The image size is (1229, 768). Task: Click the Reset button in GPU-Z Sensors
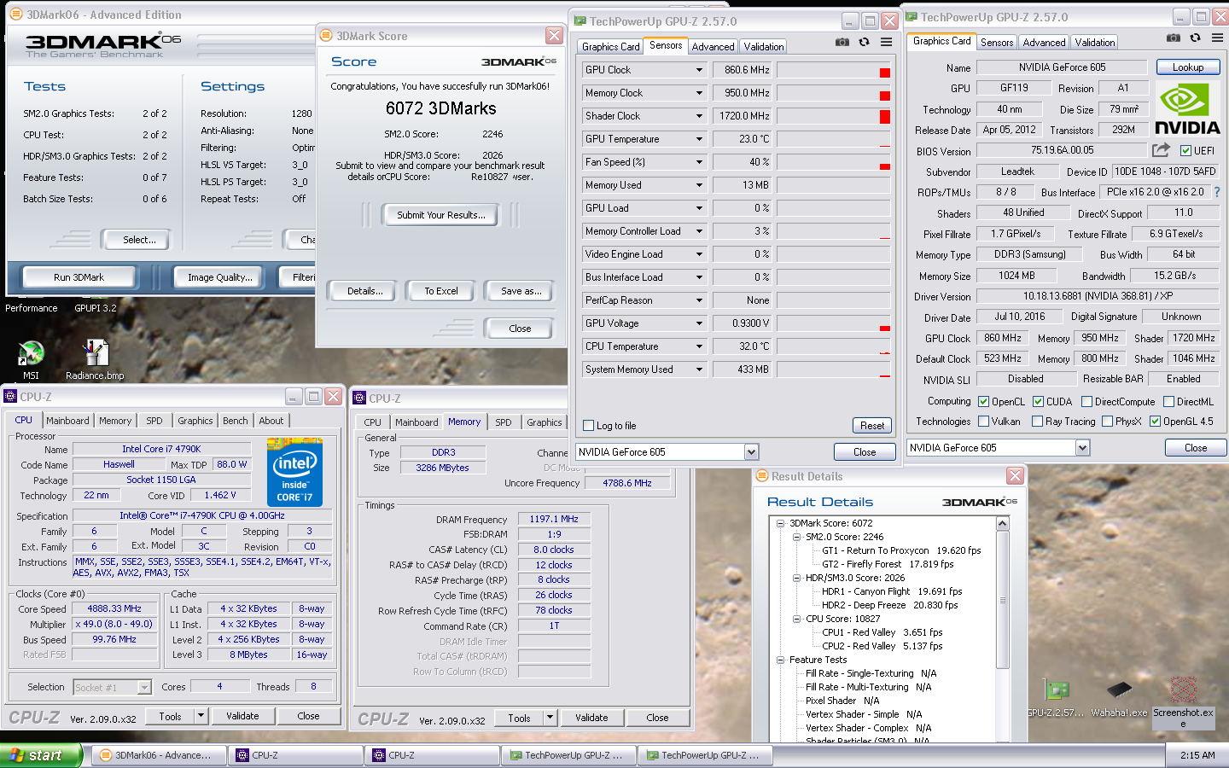coord(871,425)
